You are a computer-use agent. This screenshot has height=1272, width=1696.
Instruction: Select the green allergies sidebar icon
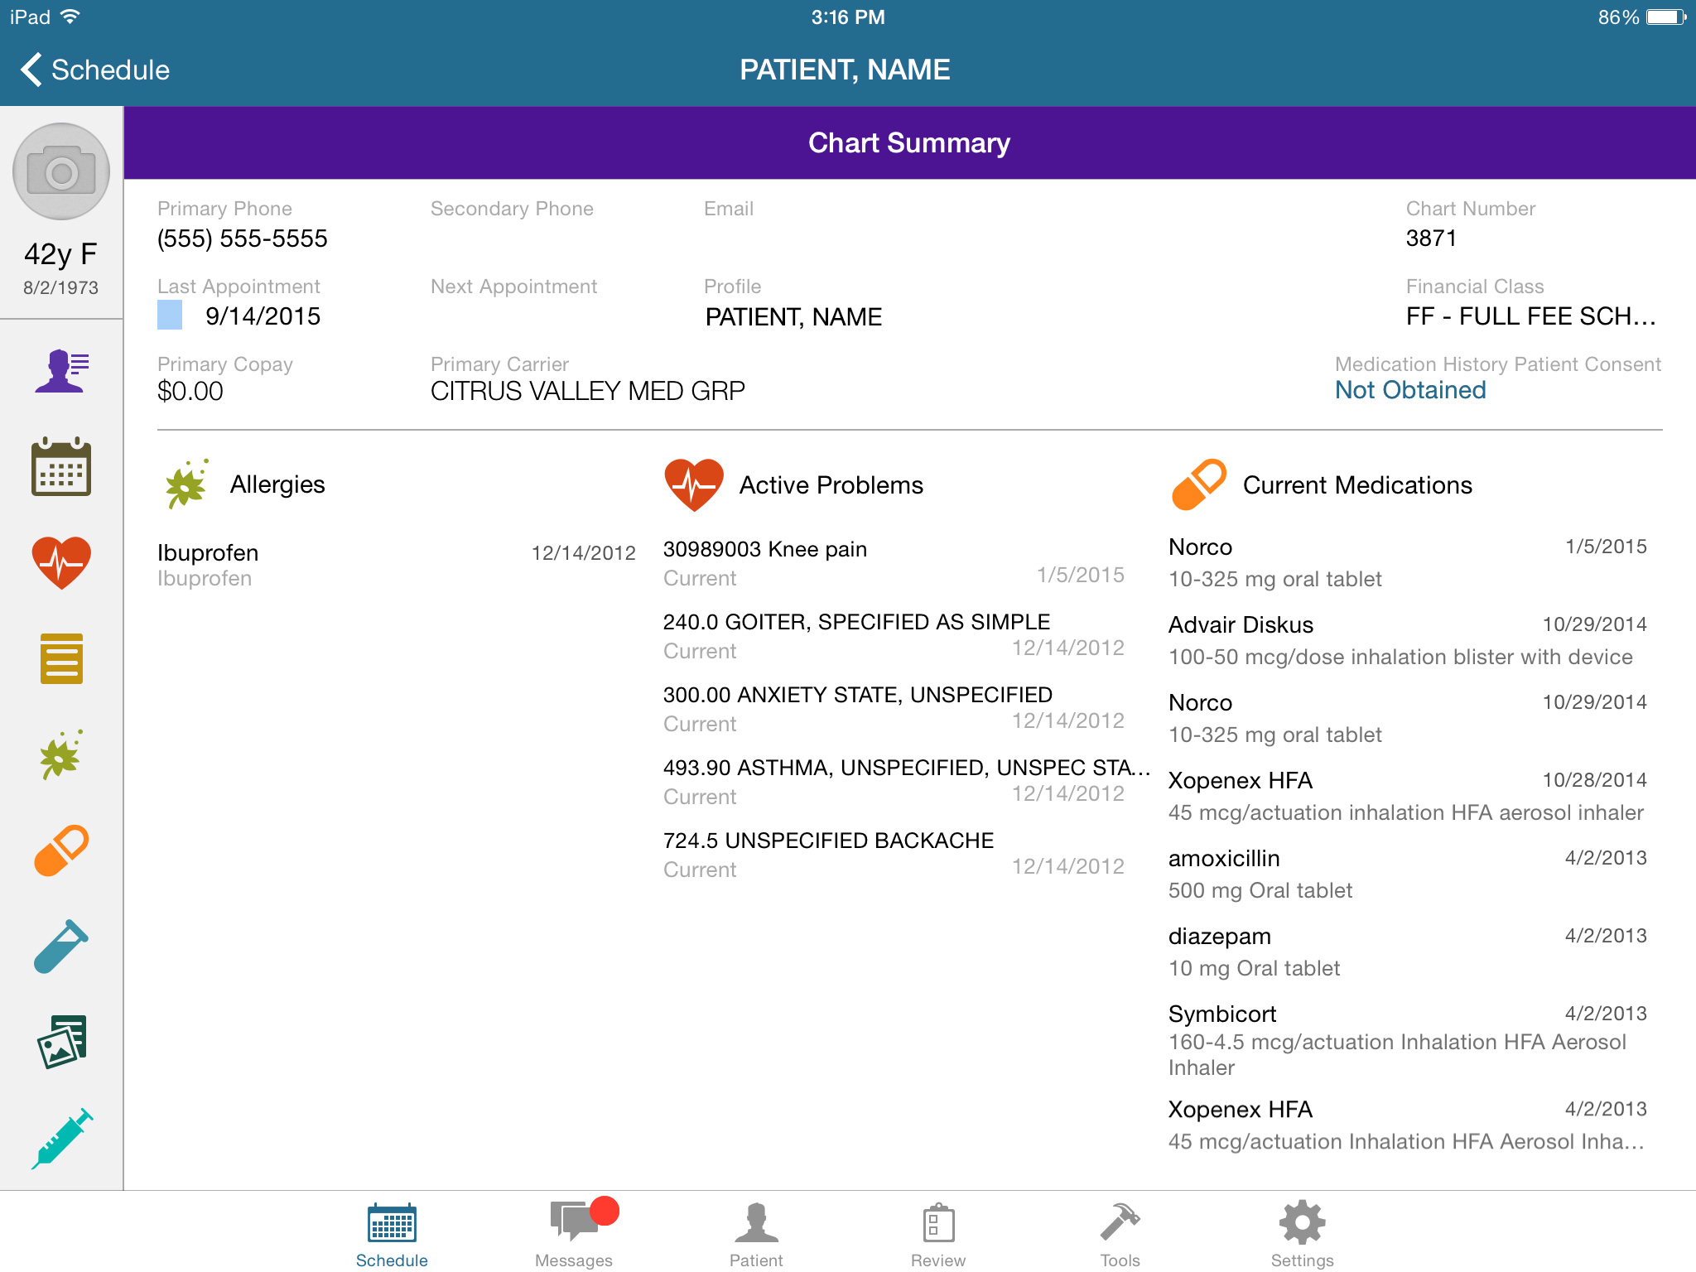pos(61,755)
